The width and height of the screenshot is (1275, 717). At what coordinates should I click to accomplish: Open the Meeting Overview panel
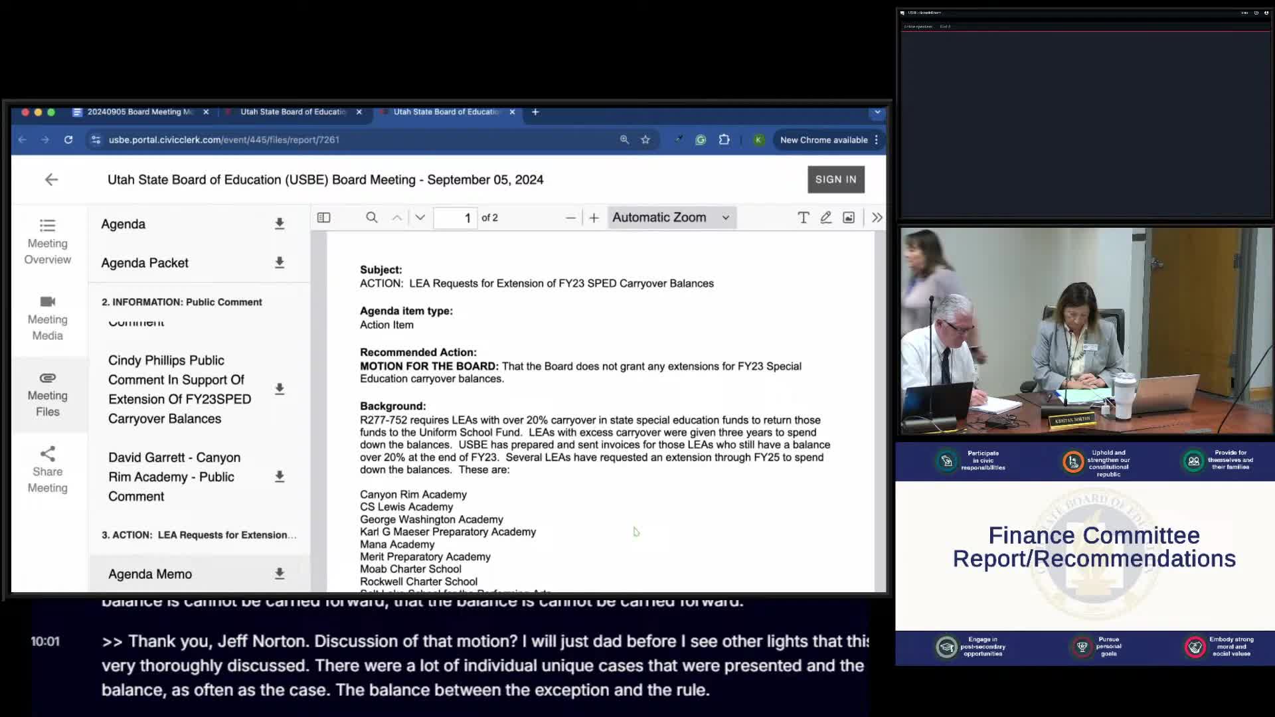47,242
